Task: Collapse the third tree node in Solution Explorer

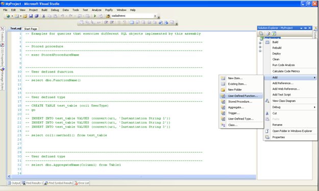Action: [260, 51]
